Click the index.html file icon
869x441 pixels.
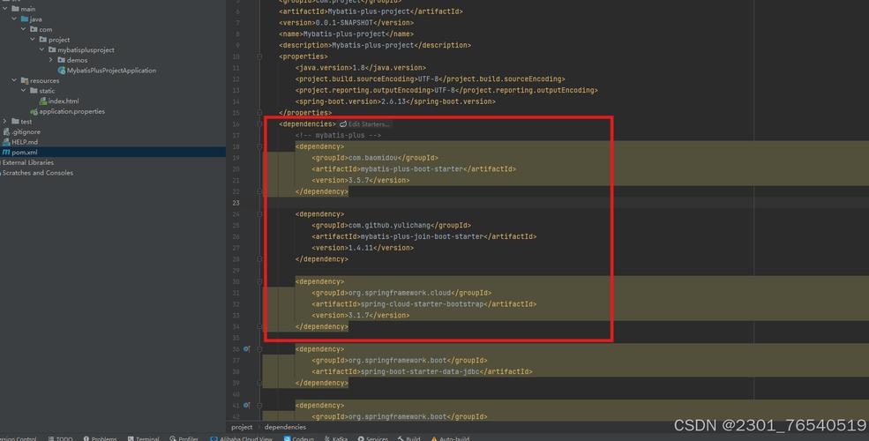42,101
